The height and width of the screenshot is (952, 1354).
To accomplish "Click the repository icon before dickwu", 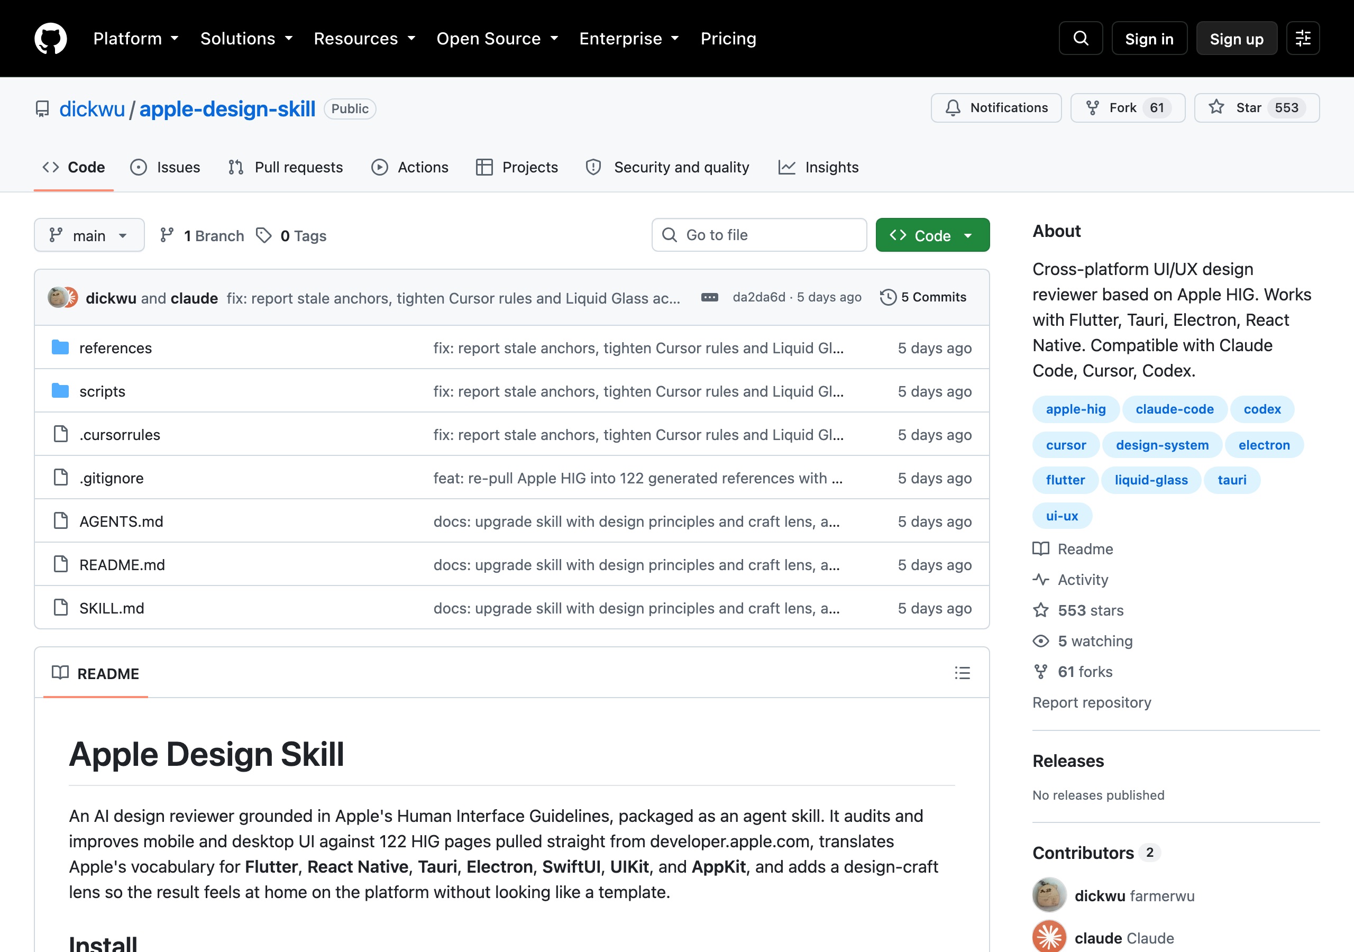I will 42,109.
